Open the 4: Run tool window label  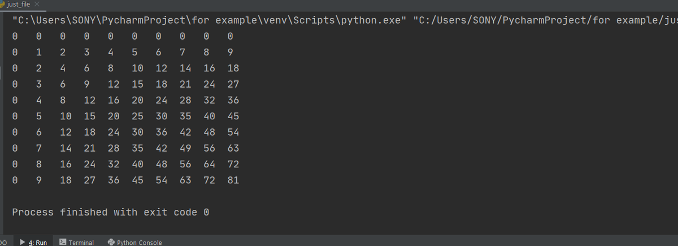point(37,242)
